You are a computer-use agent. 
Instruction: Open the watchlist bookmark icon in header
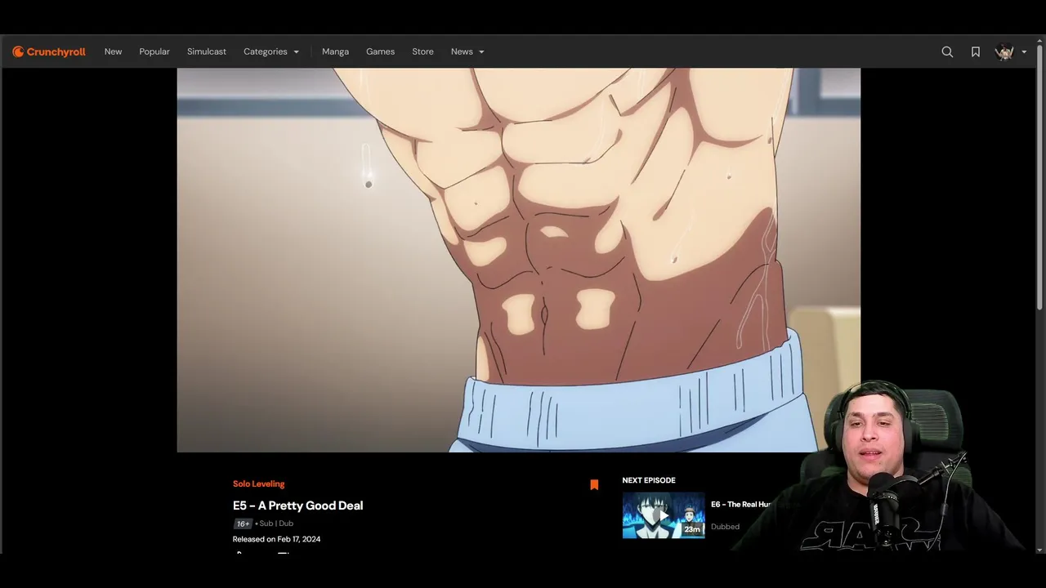pos(975,51)
